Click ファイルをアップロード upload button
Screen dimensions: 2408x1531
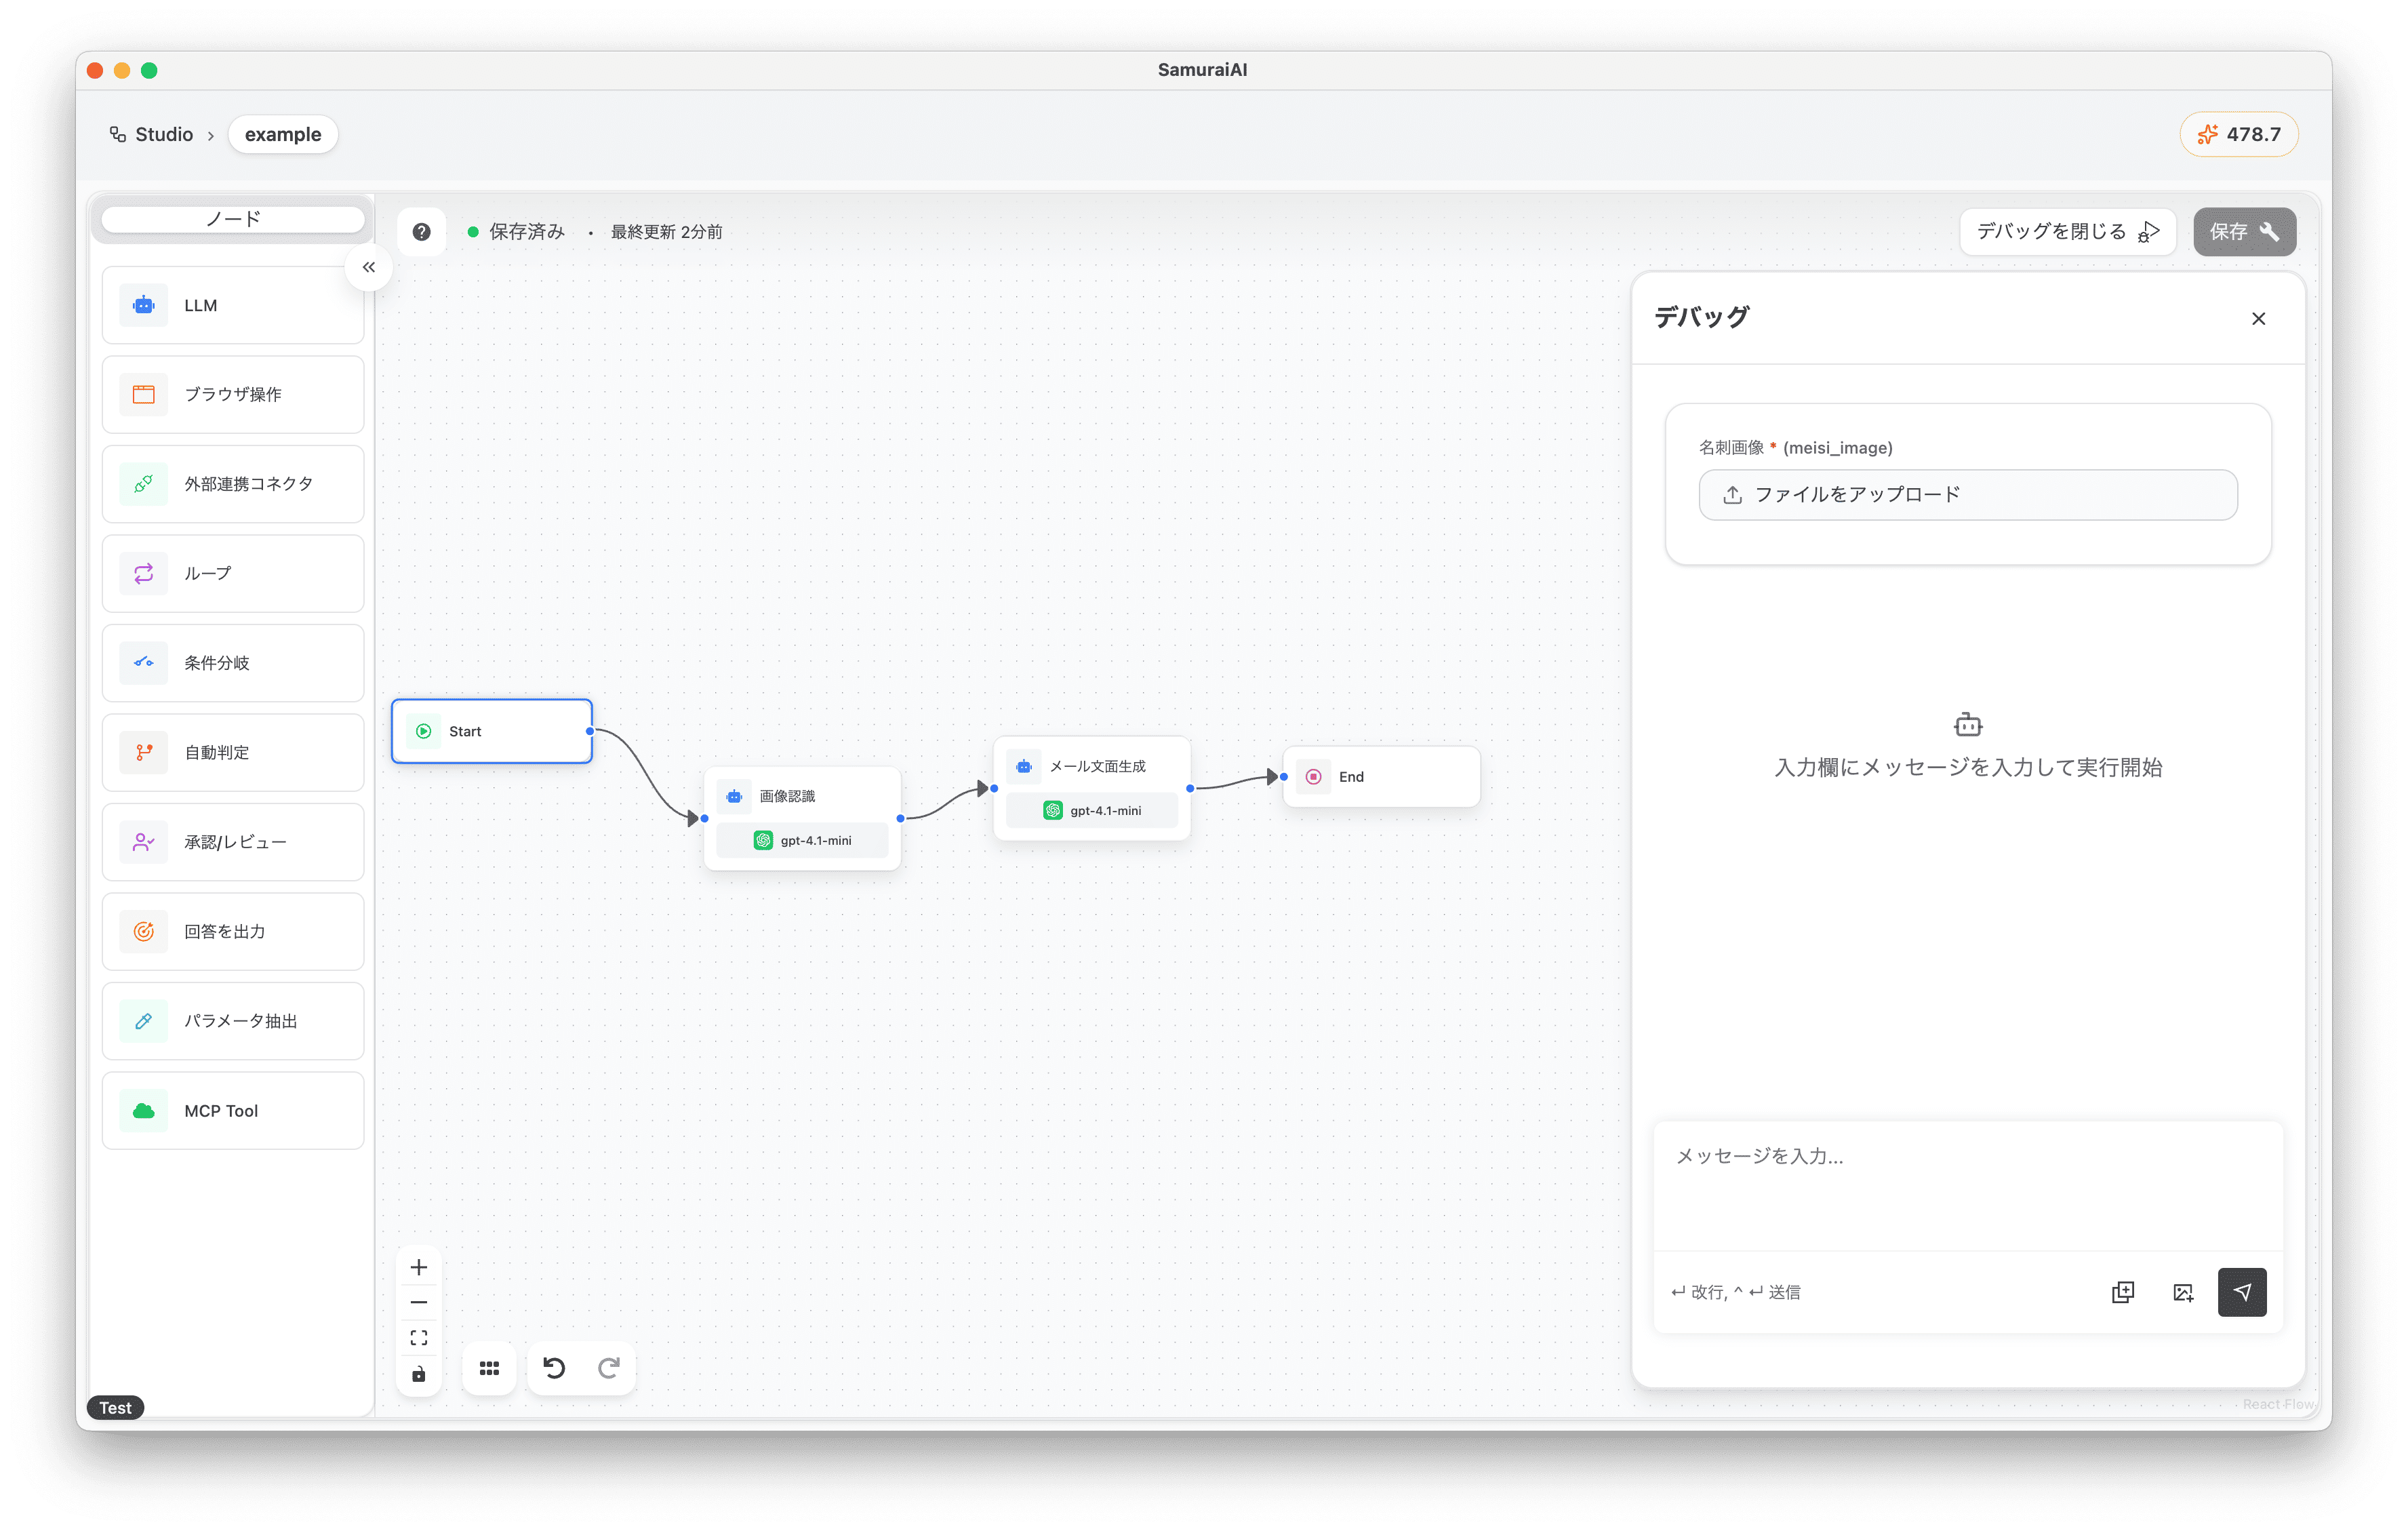[x=1967, y=494]
